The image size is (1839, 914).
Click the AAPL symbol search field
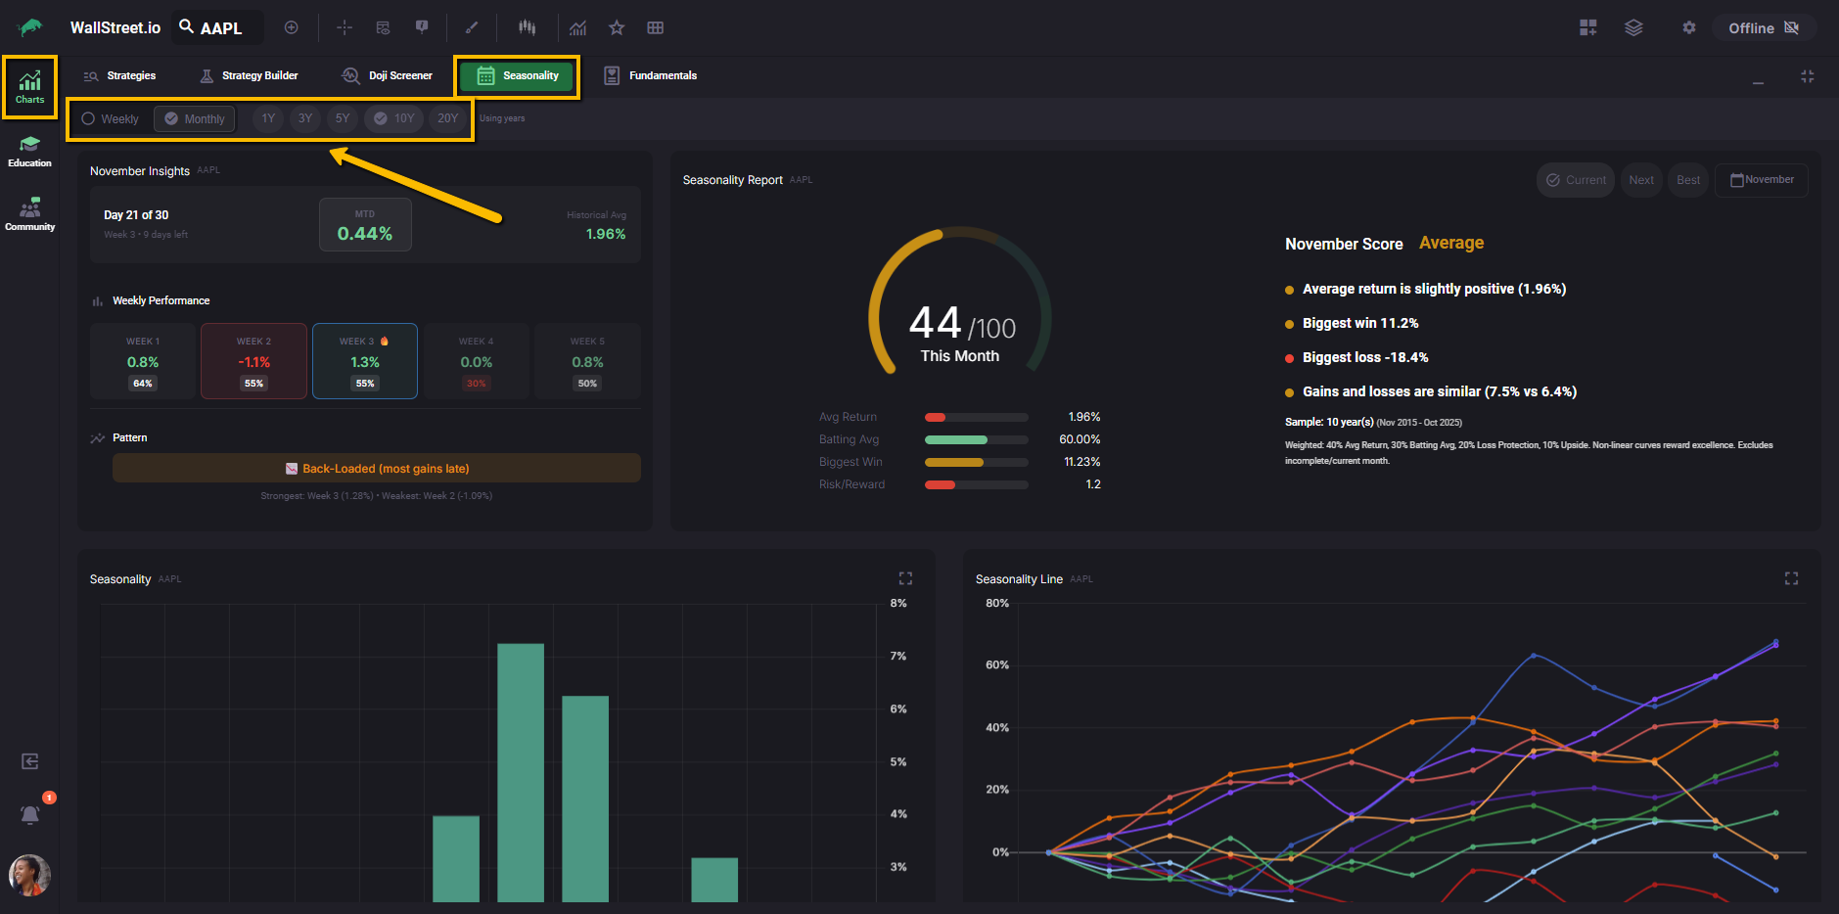(x=220, y=27)
